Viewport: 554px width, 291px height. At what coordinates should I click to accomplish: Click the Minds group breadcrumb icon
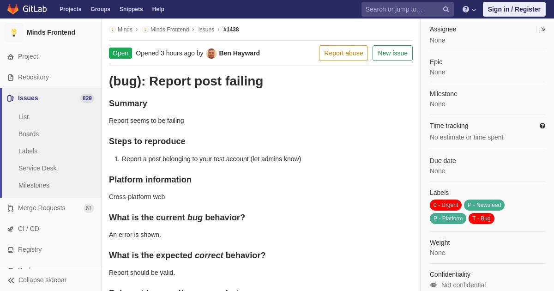pyautogui.click(x=112, y=30)
